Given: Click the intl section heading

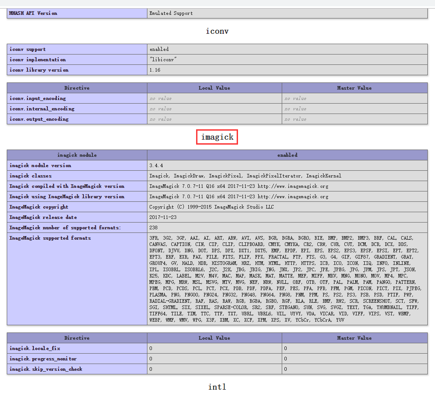Looking at the screenshot, I should pyautogui.click(x=217, y=387).
